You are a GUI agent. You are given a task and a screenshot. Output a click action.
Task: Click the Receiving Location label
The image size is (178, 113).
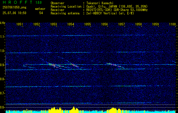click(66, 6)
